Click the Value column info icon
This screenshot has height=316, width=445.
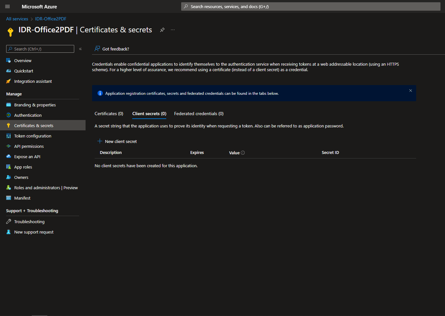pos(243,153)
